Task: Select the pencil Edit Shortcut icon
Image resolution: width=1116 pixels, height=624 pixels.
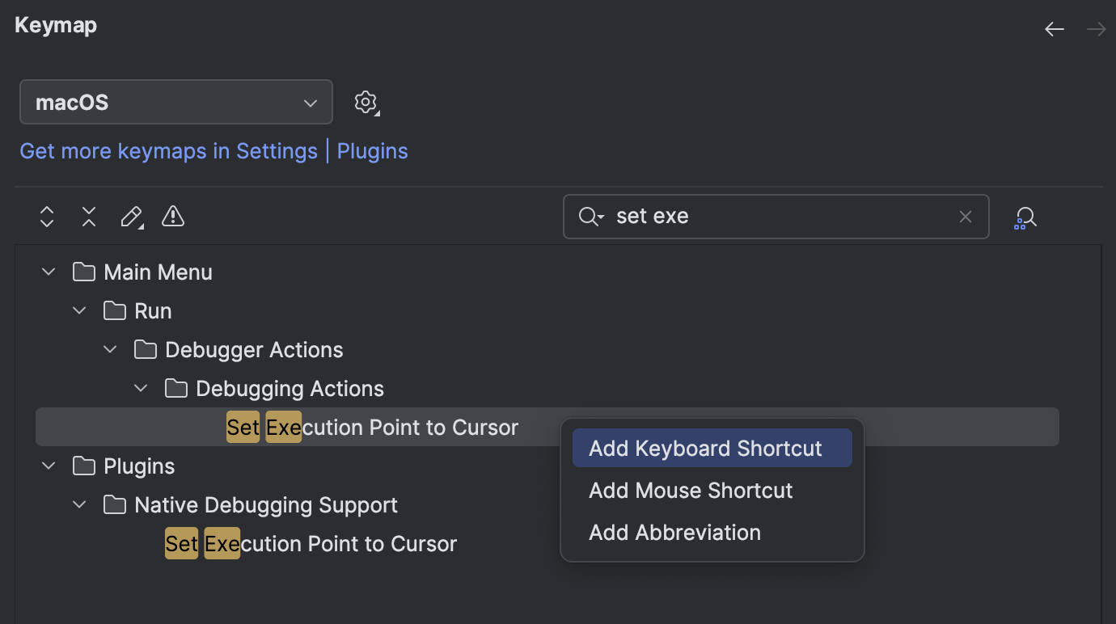Action: (x=131, y=217)
